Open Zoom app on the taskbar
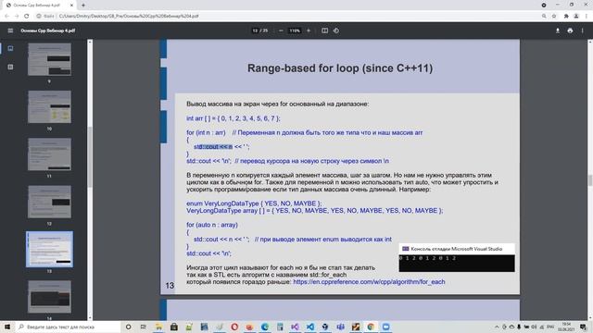Image resolution: width=593 pixels, height=333 pixels. pyautogui.click(x=385, y=327)
